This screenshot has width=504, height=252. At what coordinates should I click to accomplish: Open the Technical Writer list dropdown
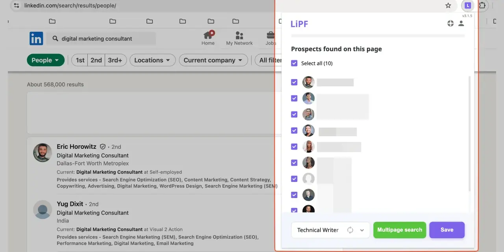(331, 230)
